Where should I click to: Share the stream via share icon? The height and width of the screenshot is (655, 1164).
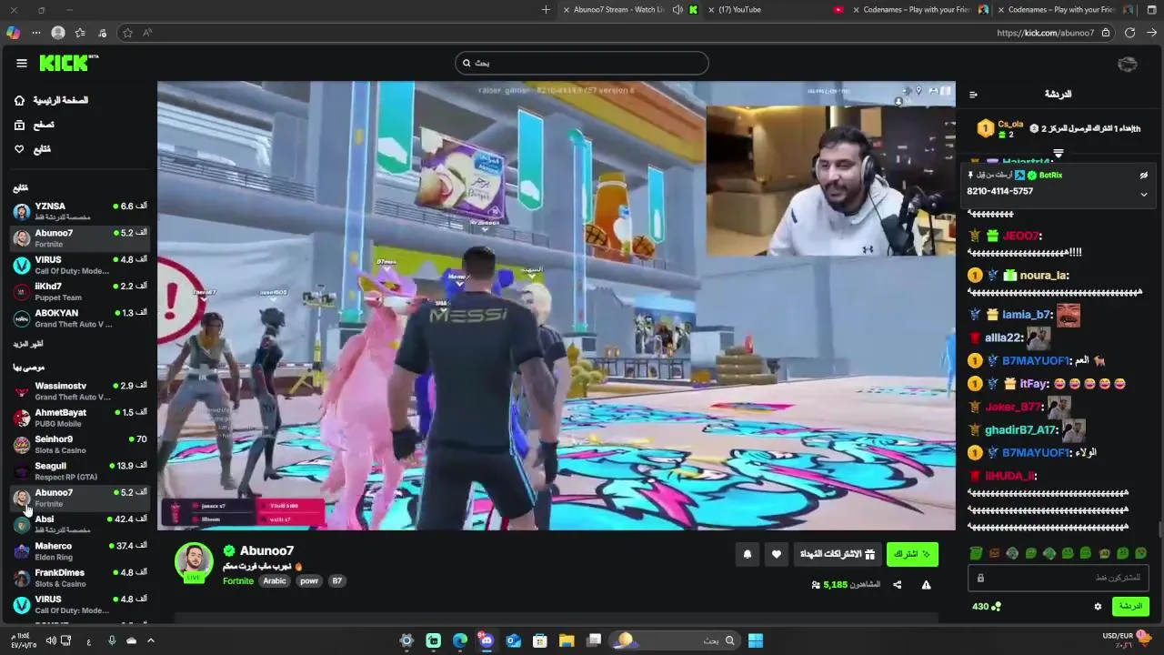[897, 585]
